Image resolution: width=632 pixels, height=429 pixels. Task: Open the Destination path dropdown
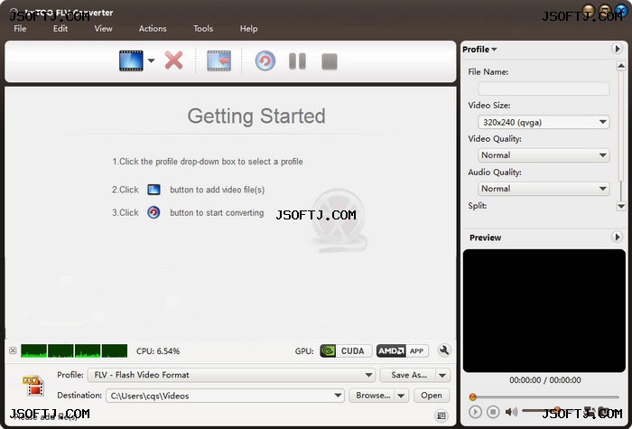tap(225, 396)
